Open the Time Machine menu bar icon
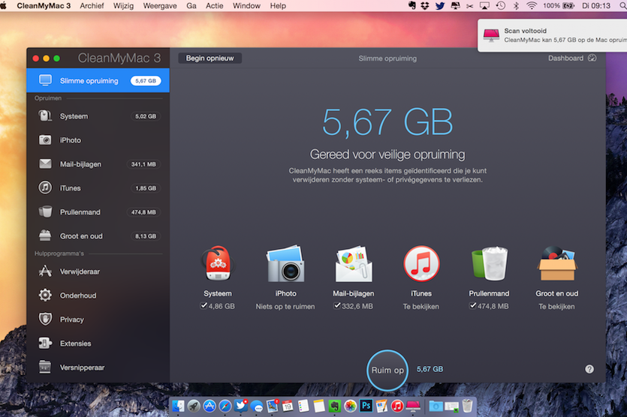This screenshot has width=627, height=417. 501,5
